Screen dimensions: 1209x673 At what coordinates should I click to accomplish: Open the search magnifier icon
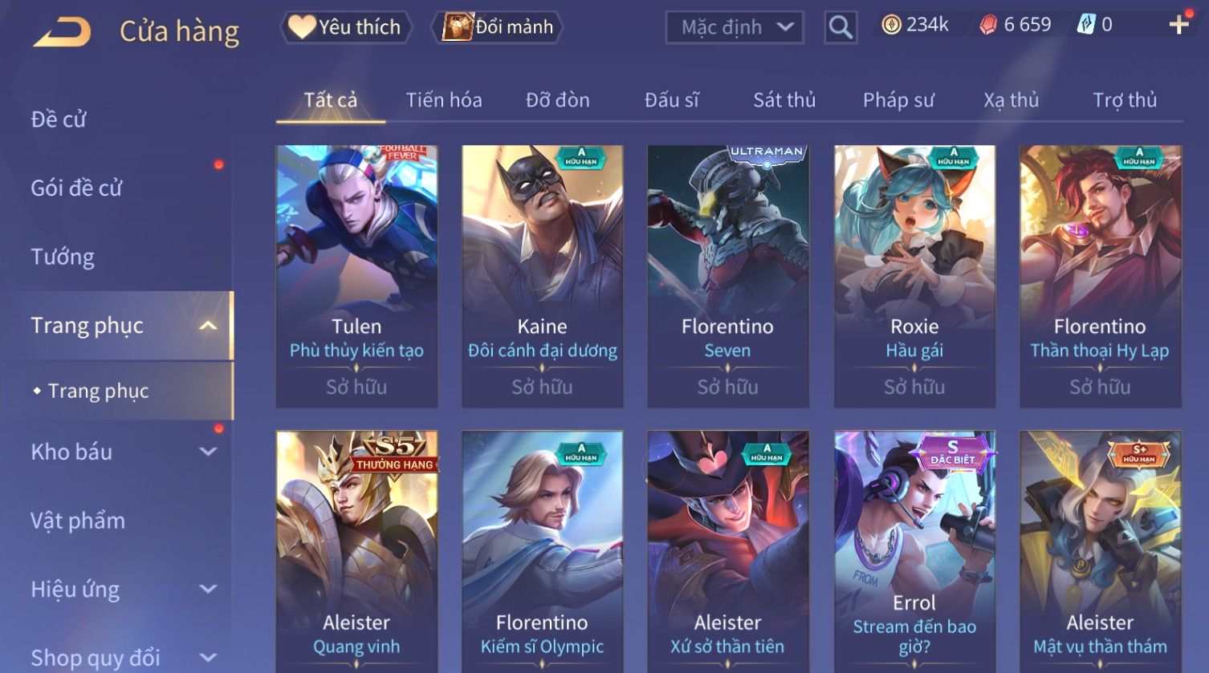[x=841, y=27]
